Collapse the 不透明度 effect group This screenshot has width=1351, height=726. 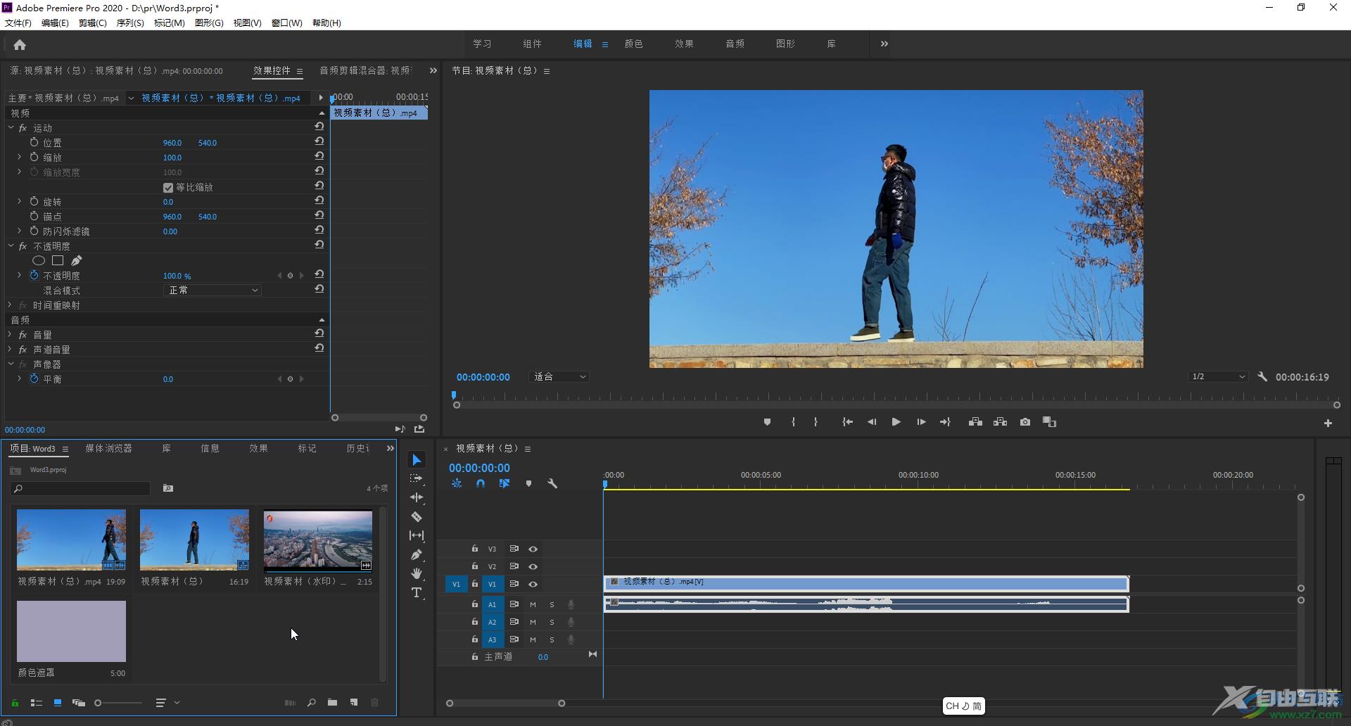click(x=11, y=246)
